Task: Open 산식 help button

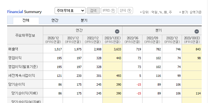Action: pyautogui.click(x=125, y=11)
